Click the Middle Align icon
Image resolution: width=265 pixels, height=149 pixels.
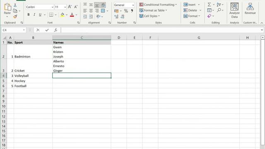point(91,5)
